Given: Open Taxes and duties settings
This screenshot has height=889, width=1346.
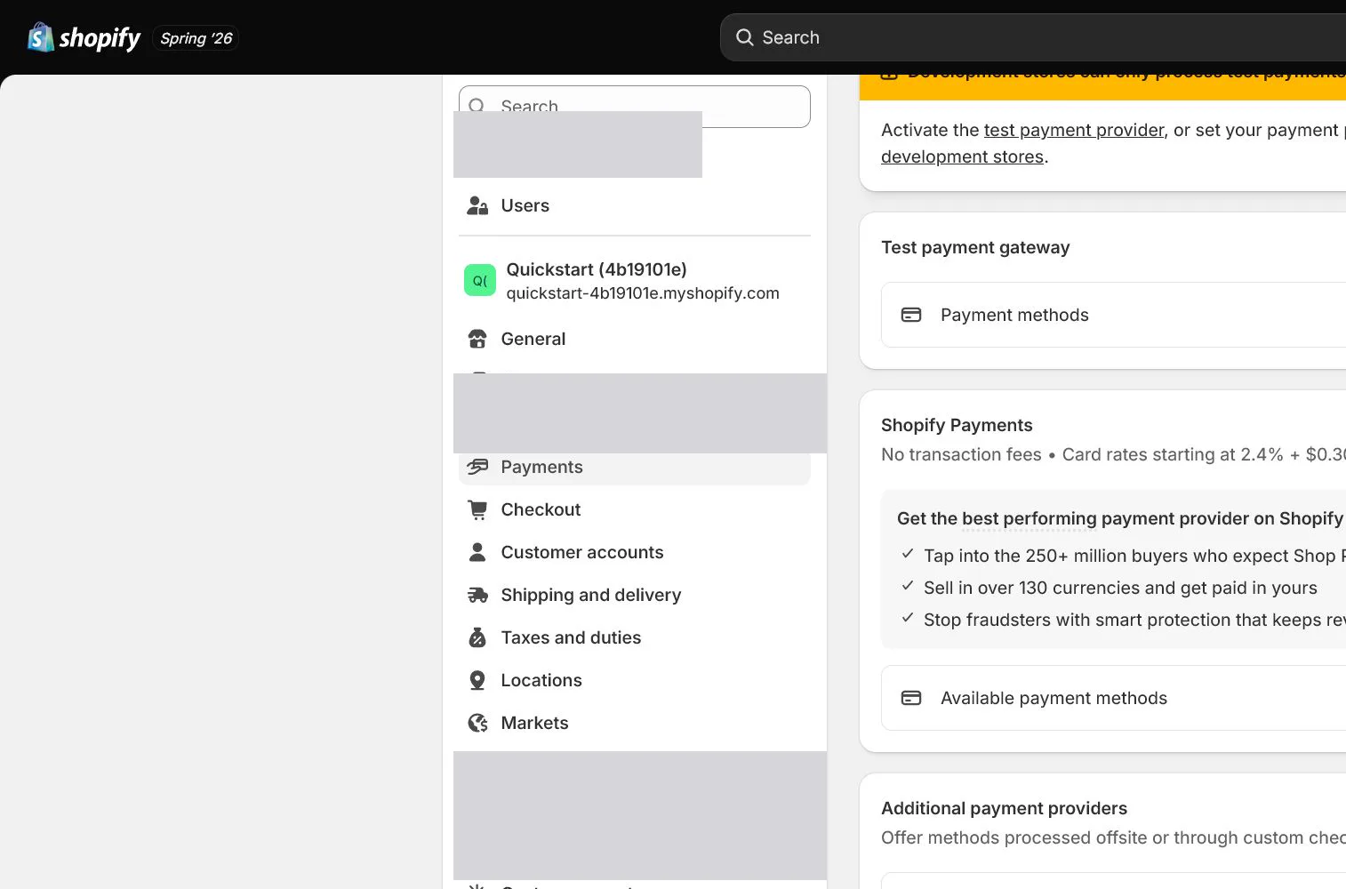Looking at the screenshot, I should click(634, 637).
